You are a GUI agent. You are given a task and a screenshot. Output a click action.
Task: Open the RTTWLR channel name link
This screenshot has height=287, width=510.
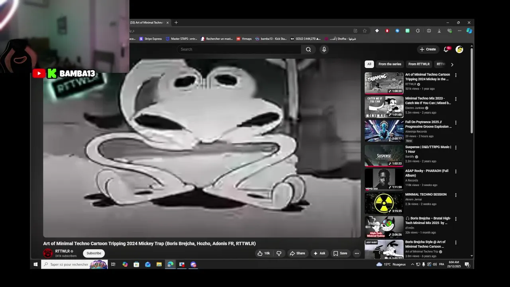[63, 251]
